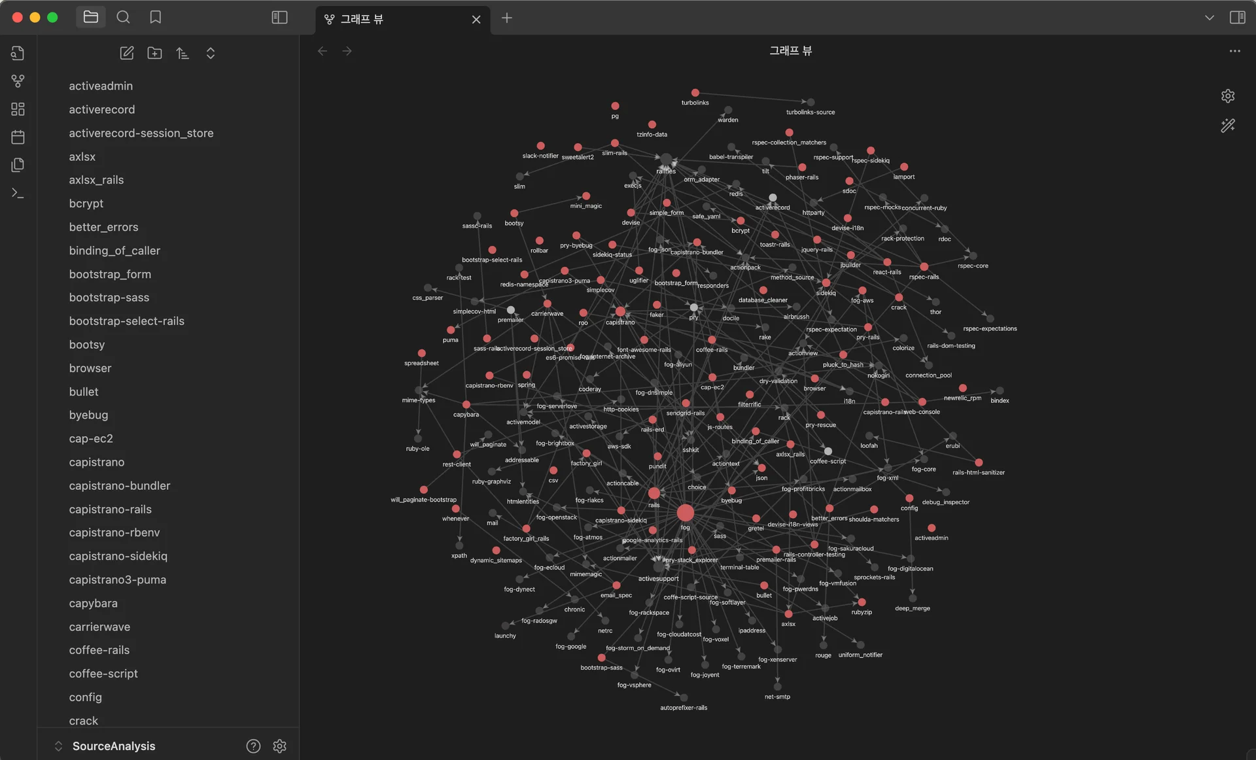The image size is (1256, 760).
Task: Open the tab list dropdown arrow
Action: pos(1209,18)
